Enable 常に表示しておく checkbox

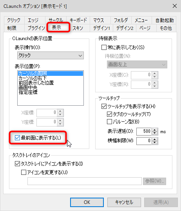[x=104, y=48]
